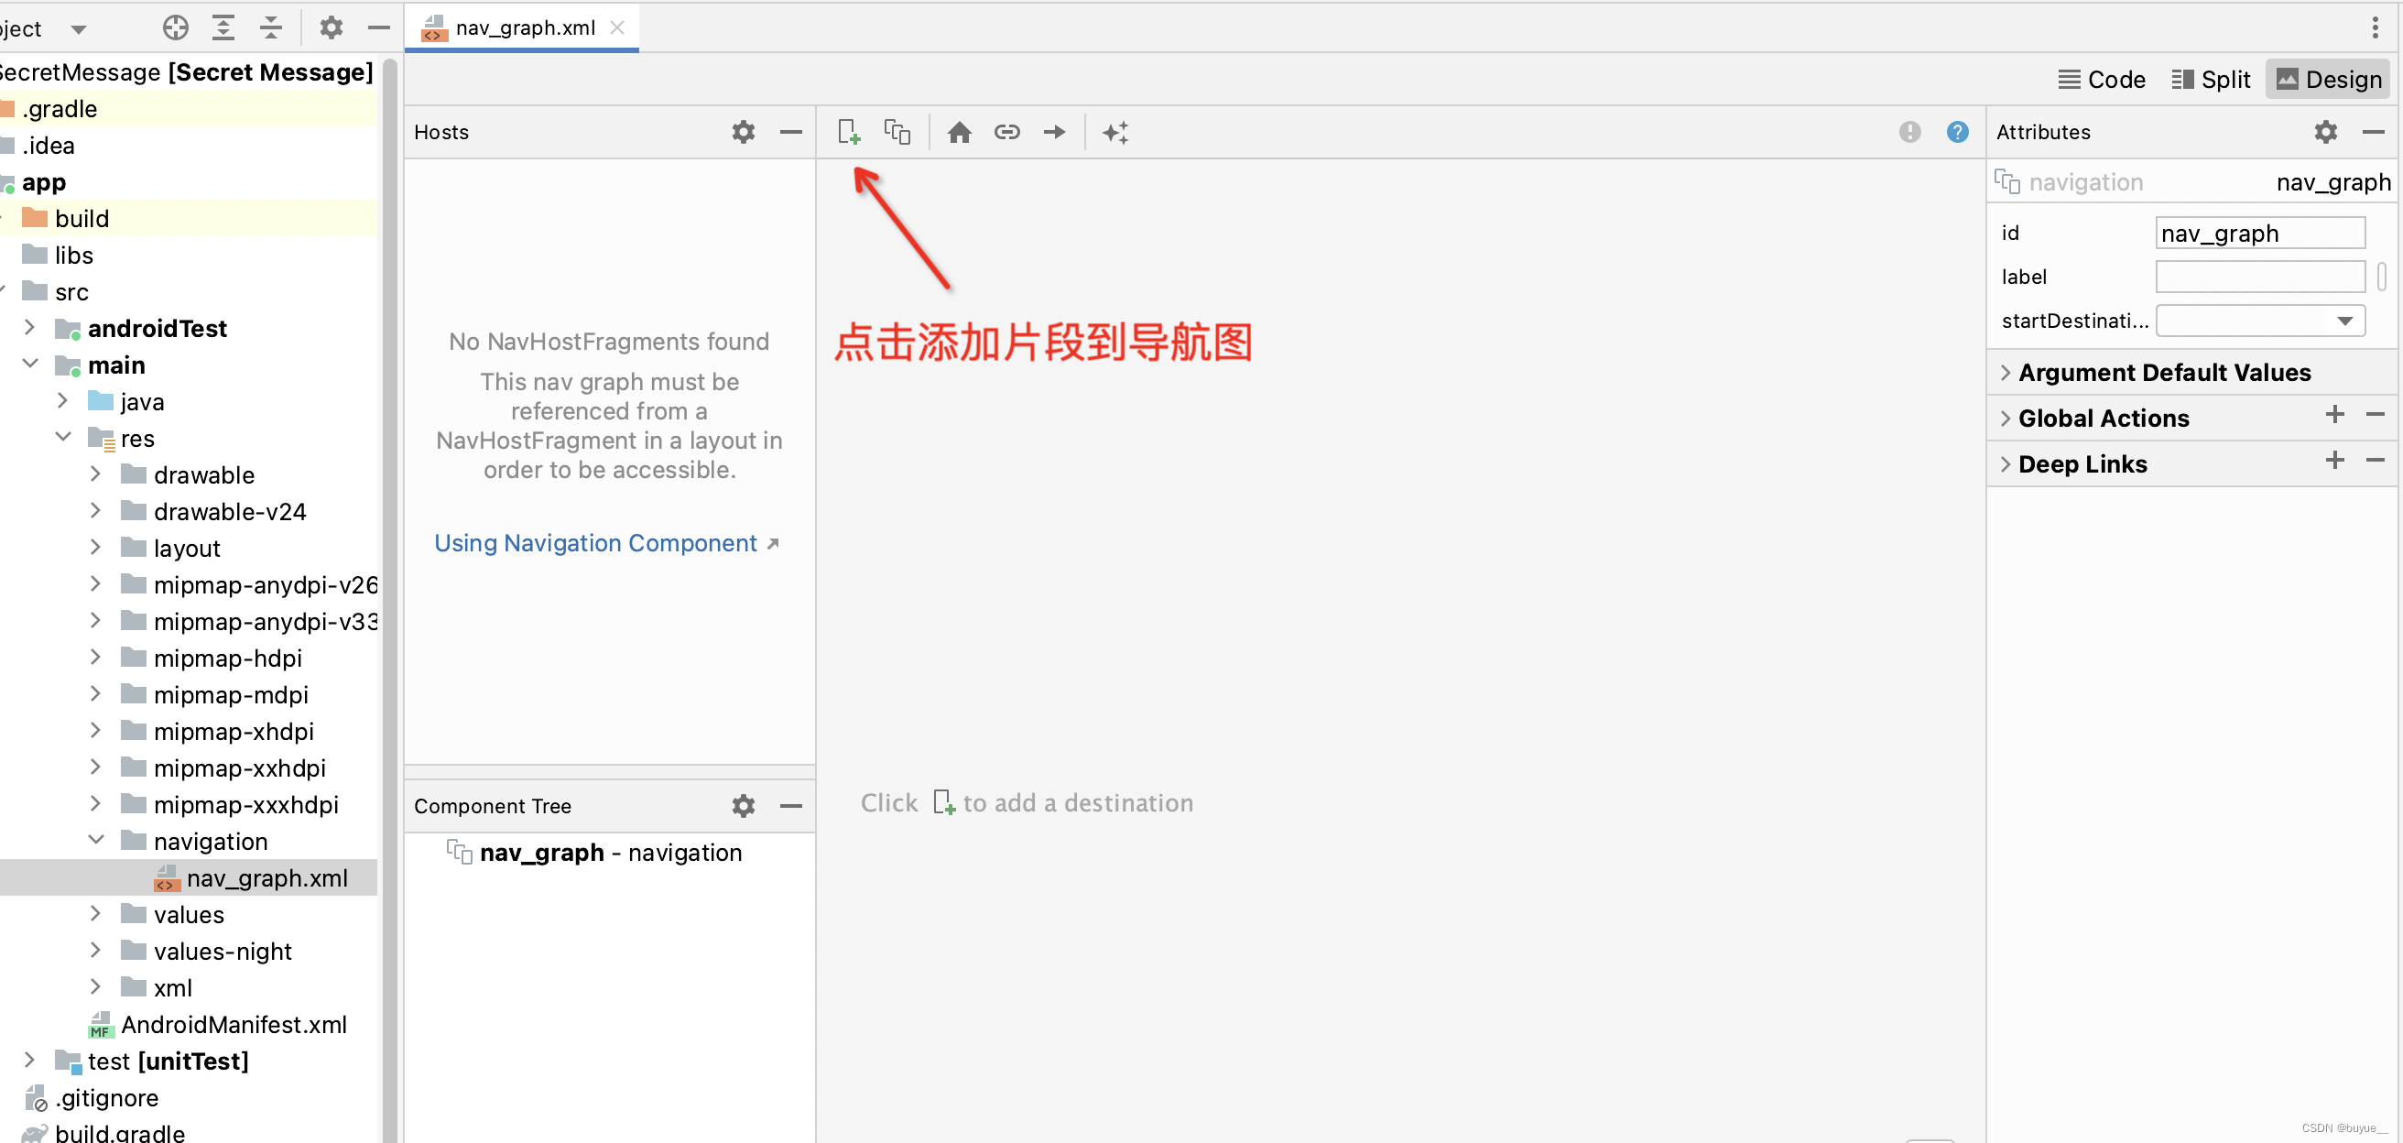Switch to Code view
Screen dimensions: 2403x1143
[x=2101, y=81]
